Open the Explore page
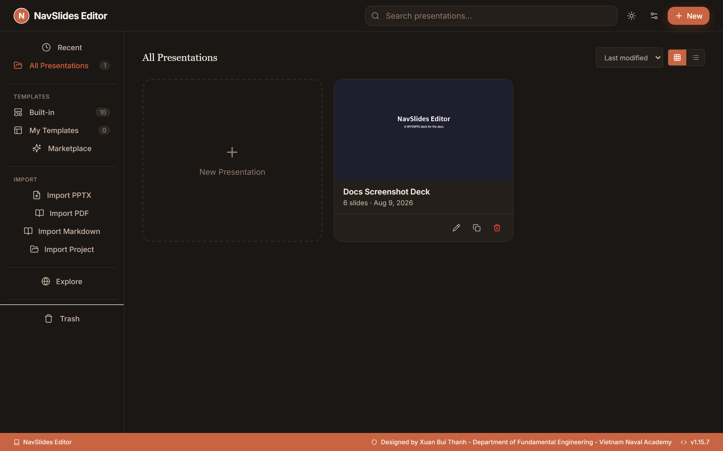This screenshot has width=723, height=451. 62,281
